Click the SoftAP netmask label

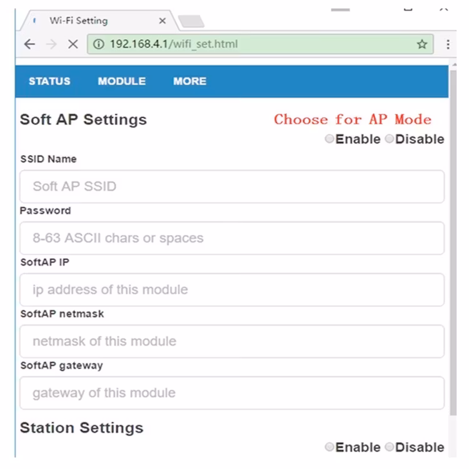[x=62, y=314]
